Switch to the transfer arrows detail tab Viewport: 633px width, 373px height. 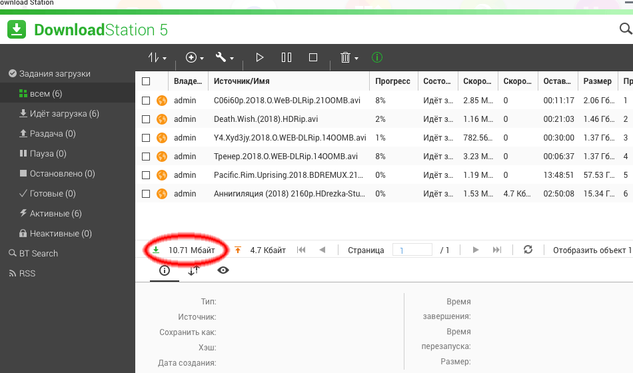[x=194, y=270]
